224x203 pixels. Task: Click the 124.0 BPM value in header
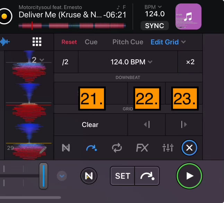(155, 14)
